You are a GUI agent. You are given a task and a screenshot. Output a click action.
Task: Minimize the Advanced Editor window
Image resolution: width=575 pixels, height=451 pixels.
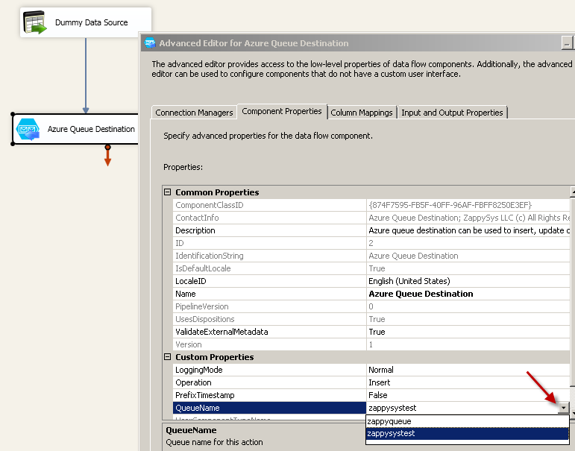[x=567, y=43]
